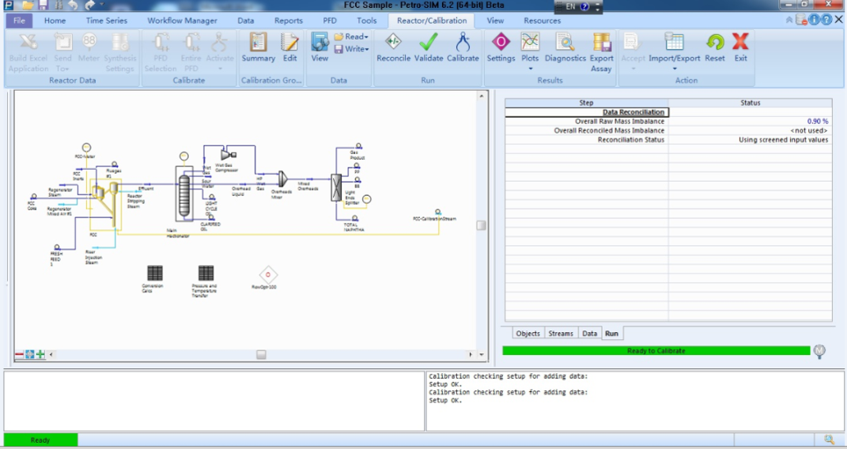Click the Build Excel Application icon
Image resolution: width=847 pixels, height=449 pixels.
tap(28, 52)
